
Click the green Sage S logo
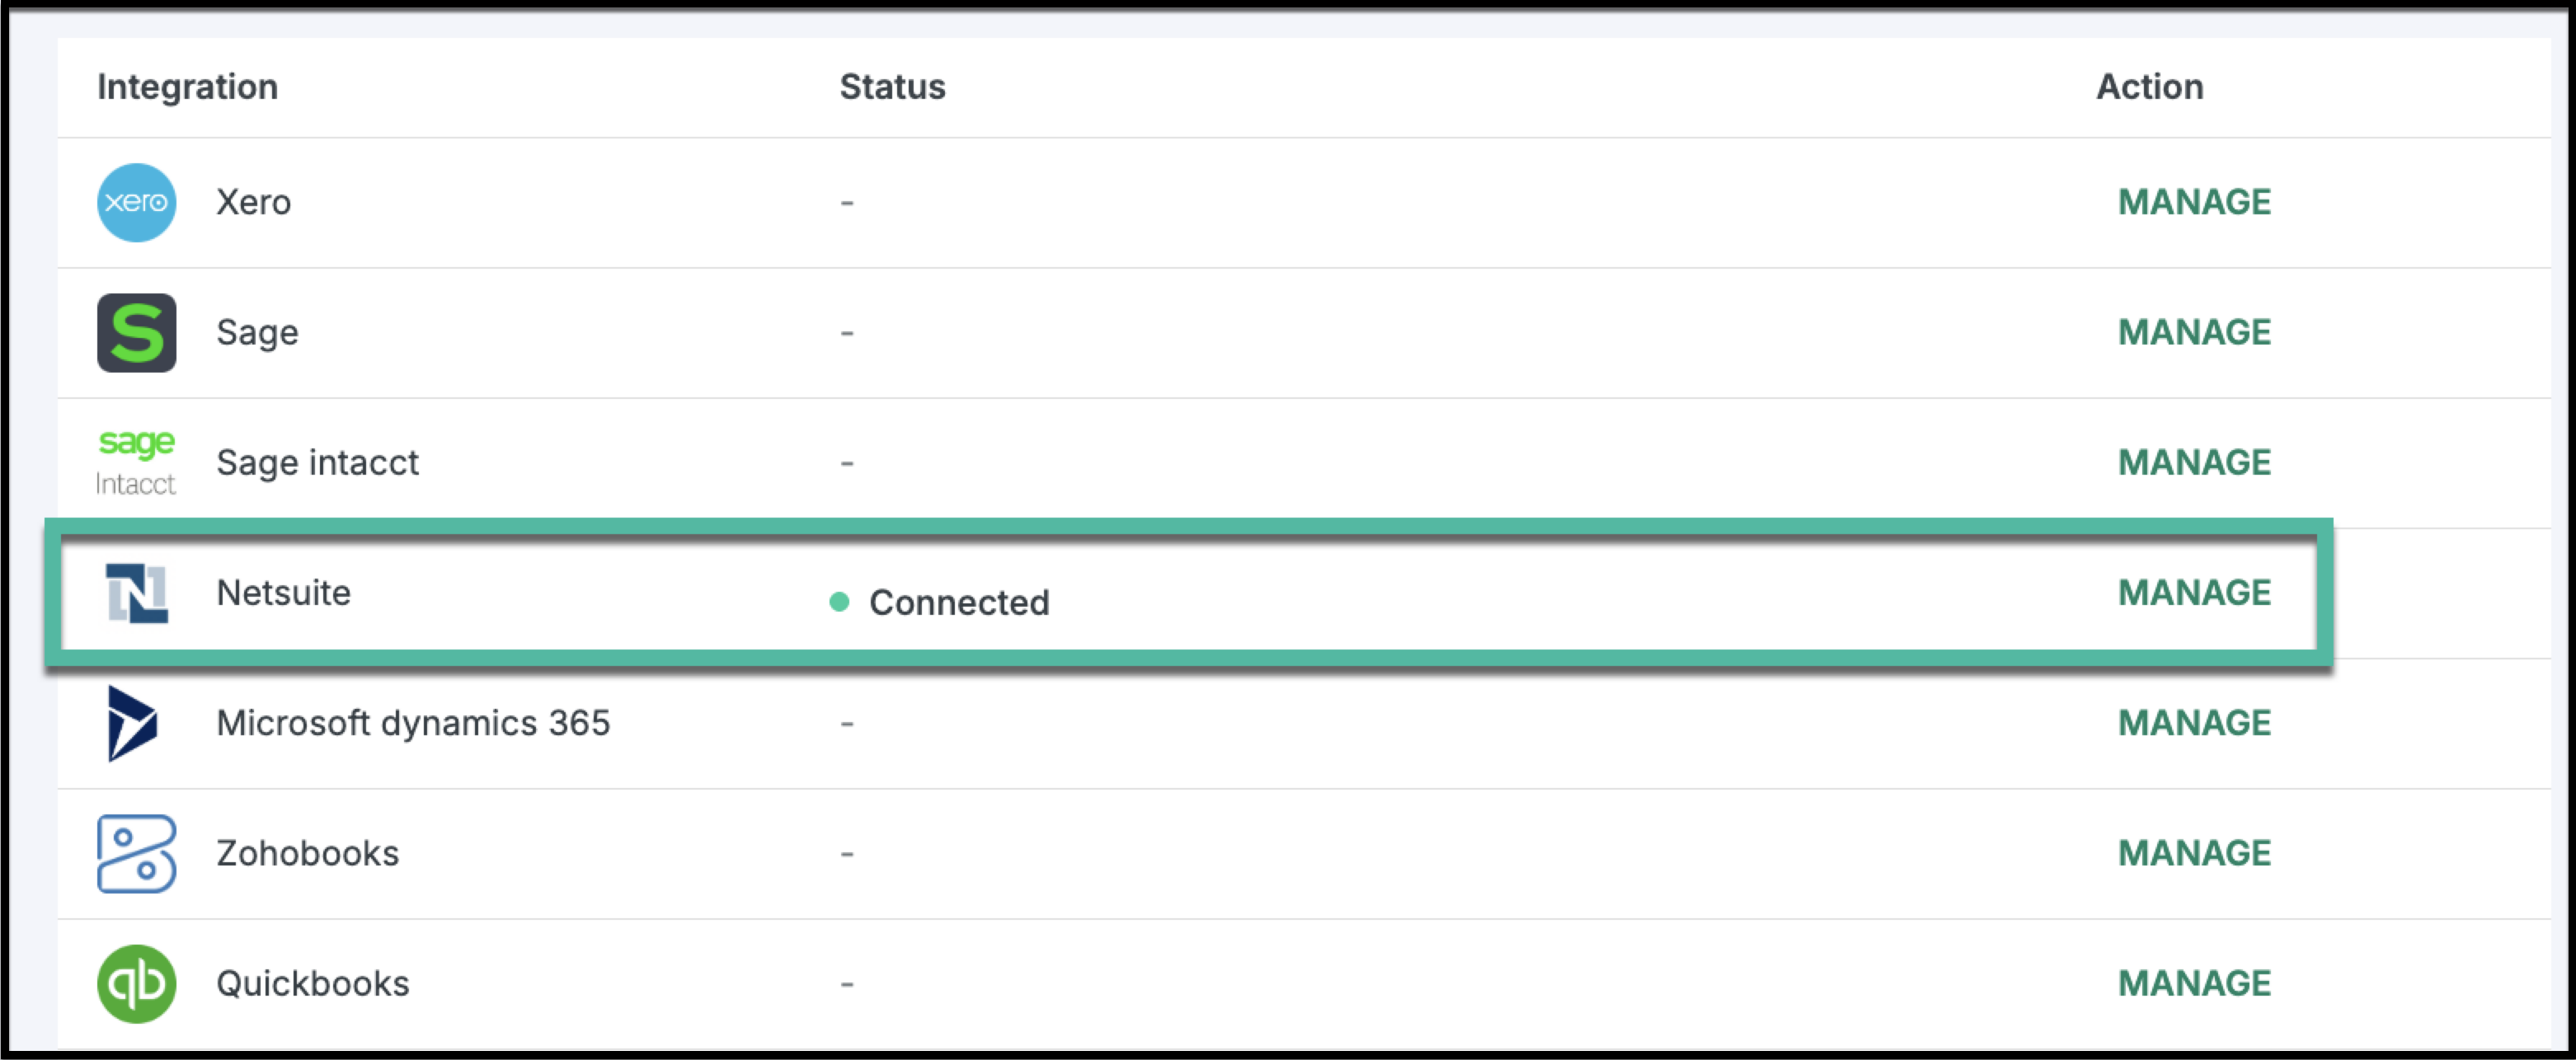(x=136, y=332)
